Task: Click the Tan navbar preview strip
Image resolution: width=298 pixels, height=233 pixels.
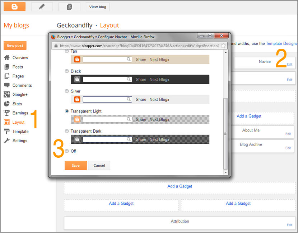Action: tap(140, 60)
